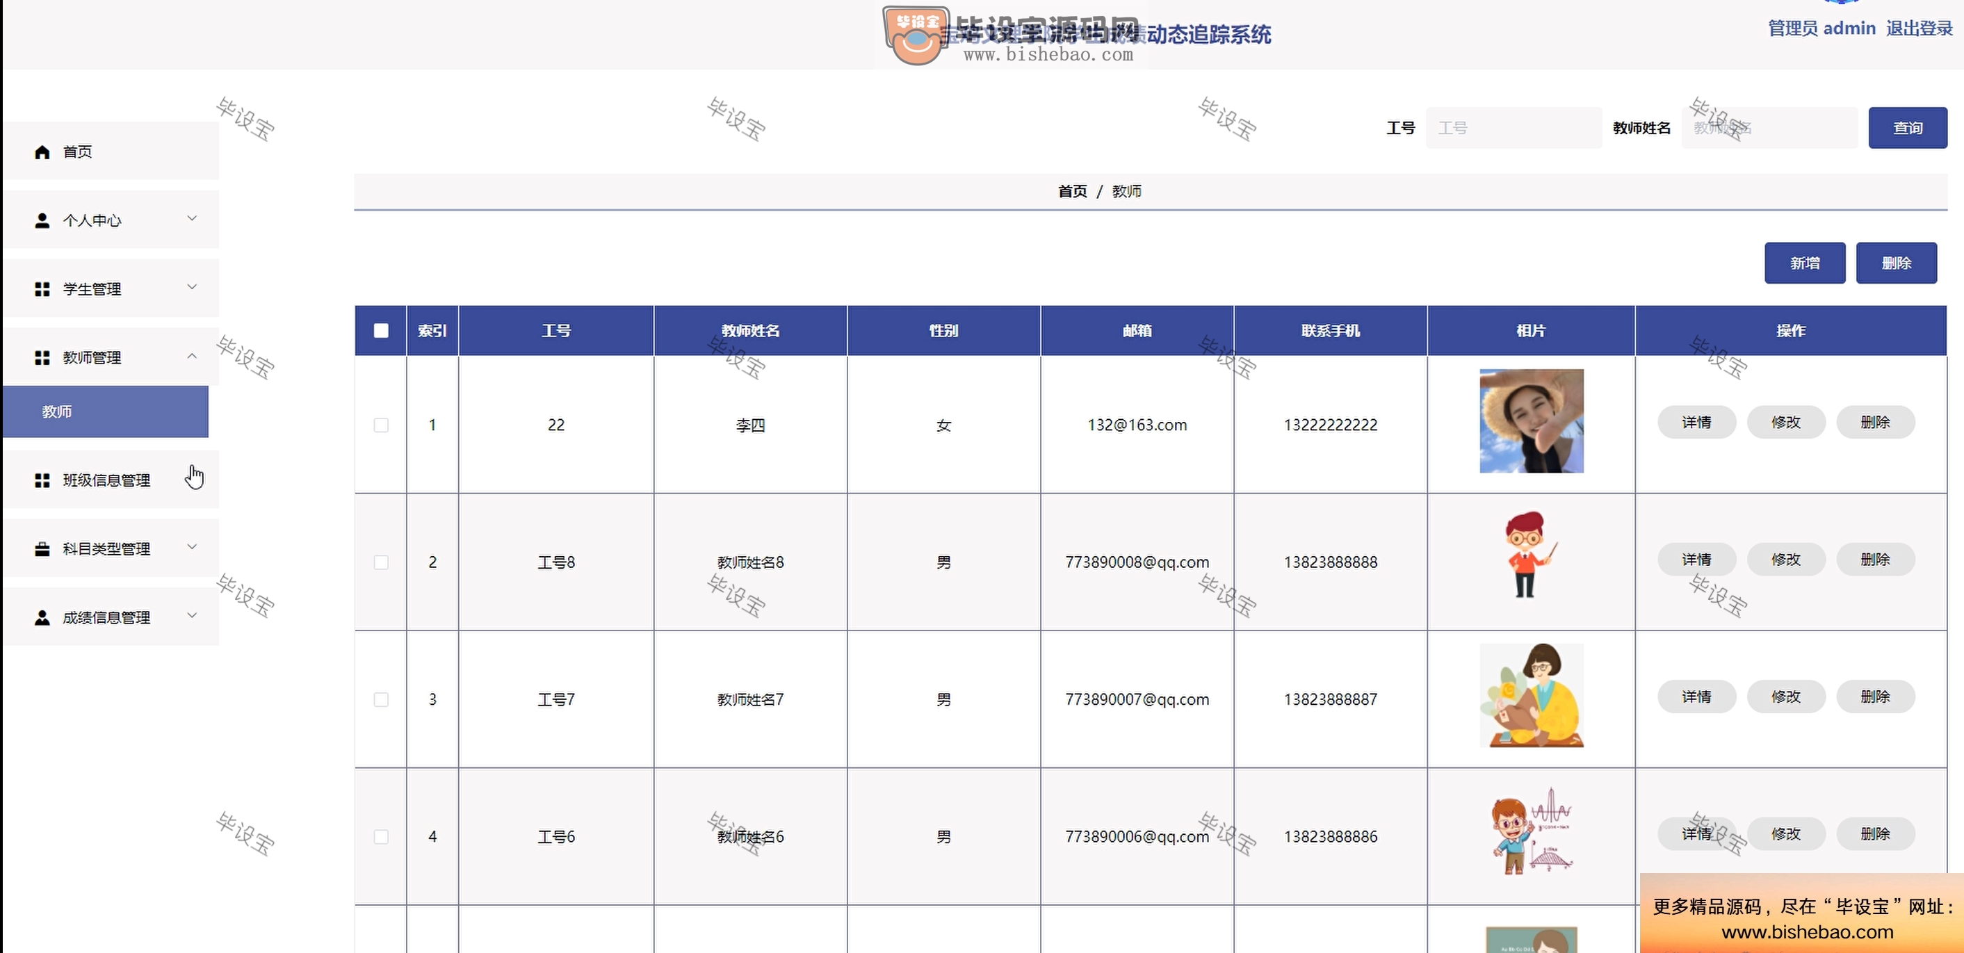Image resolution: width=1964 pixels, height=953 pixels.
Task: Click the 性别 column header
Action: click(x=943, y=331)
